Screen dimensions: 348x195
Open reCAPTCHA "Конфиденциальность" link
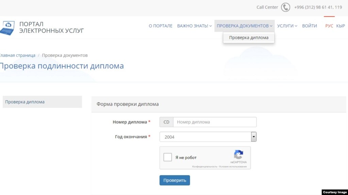(204, 167)
